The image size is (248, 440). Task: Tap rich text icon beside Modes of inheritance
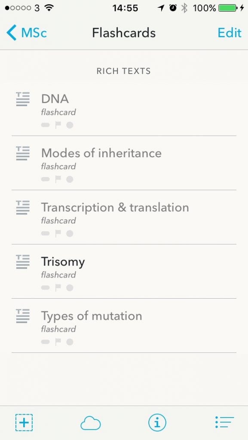[x=23, y=153]
